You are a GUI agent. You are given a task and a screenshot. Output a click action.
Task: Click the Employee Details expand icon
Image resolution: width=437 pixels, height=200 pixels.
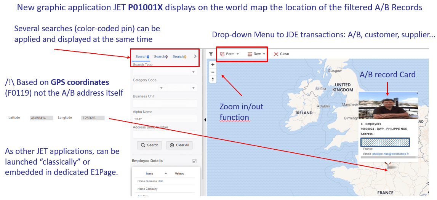194,161
